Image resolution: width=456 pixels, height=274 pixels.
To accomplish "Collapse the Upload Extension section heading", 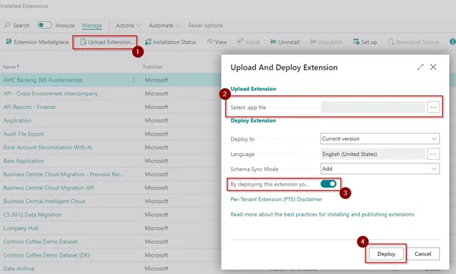I will tap(253, 89).
